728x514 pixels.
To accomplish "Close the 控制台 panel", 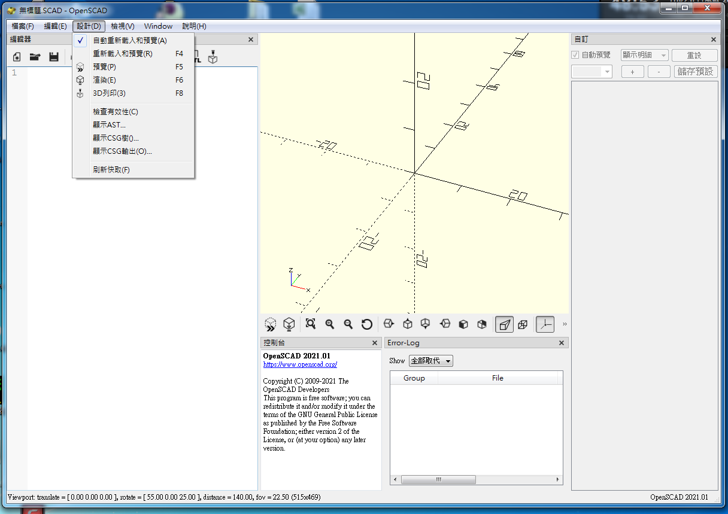I will point(375,343).
